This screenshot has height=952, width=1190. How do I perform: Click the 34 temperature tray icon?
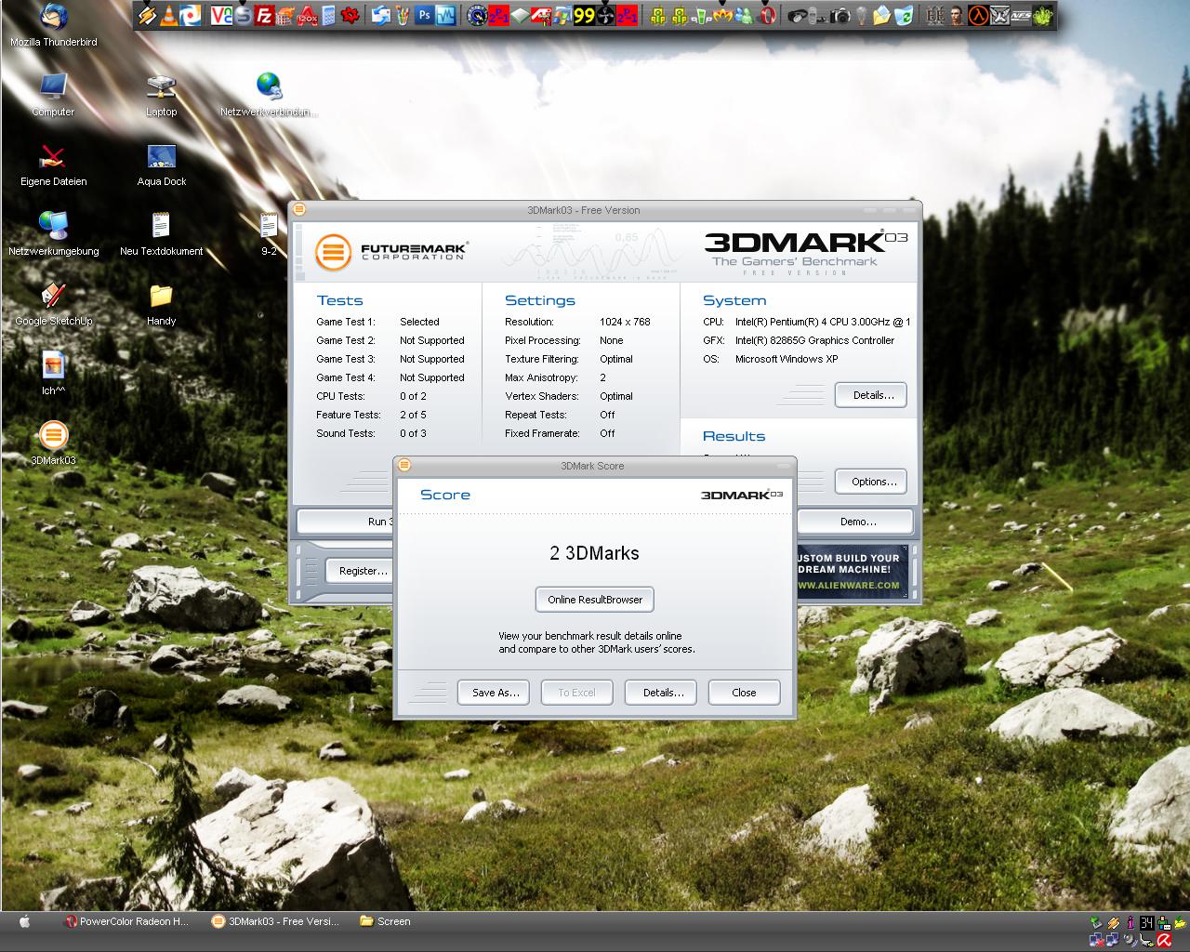pos(1146,923)
